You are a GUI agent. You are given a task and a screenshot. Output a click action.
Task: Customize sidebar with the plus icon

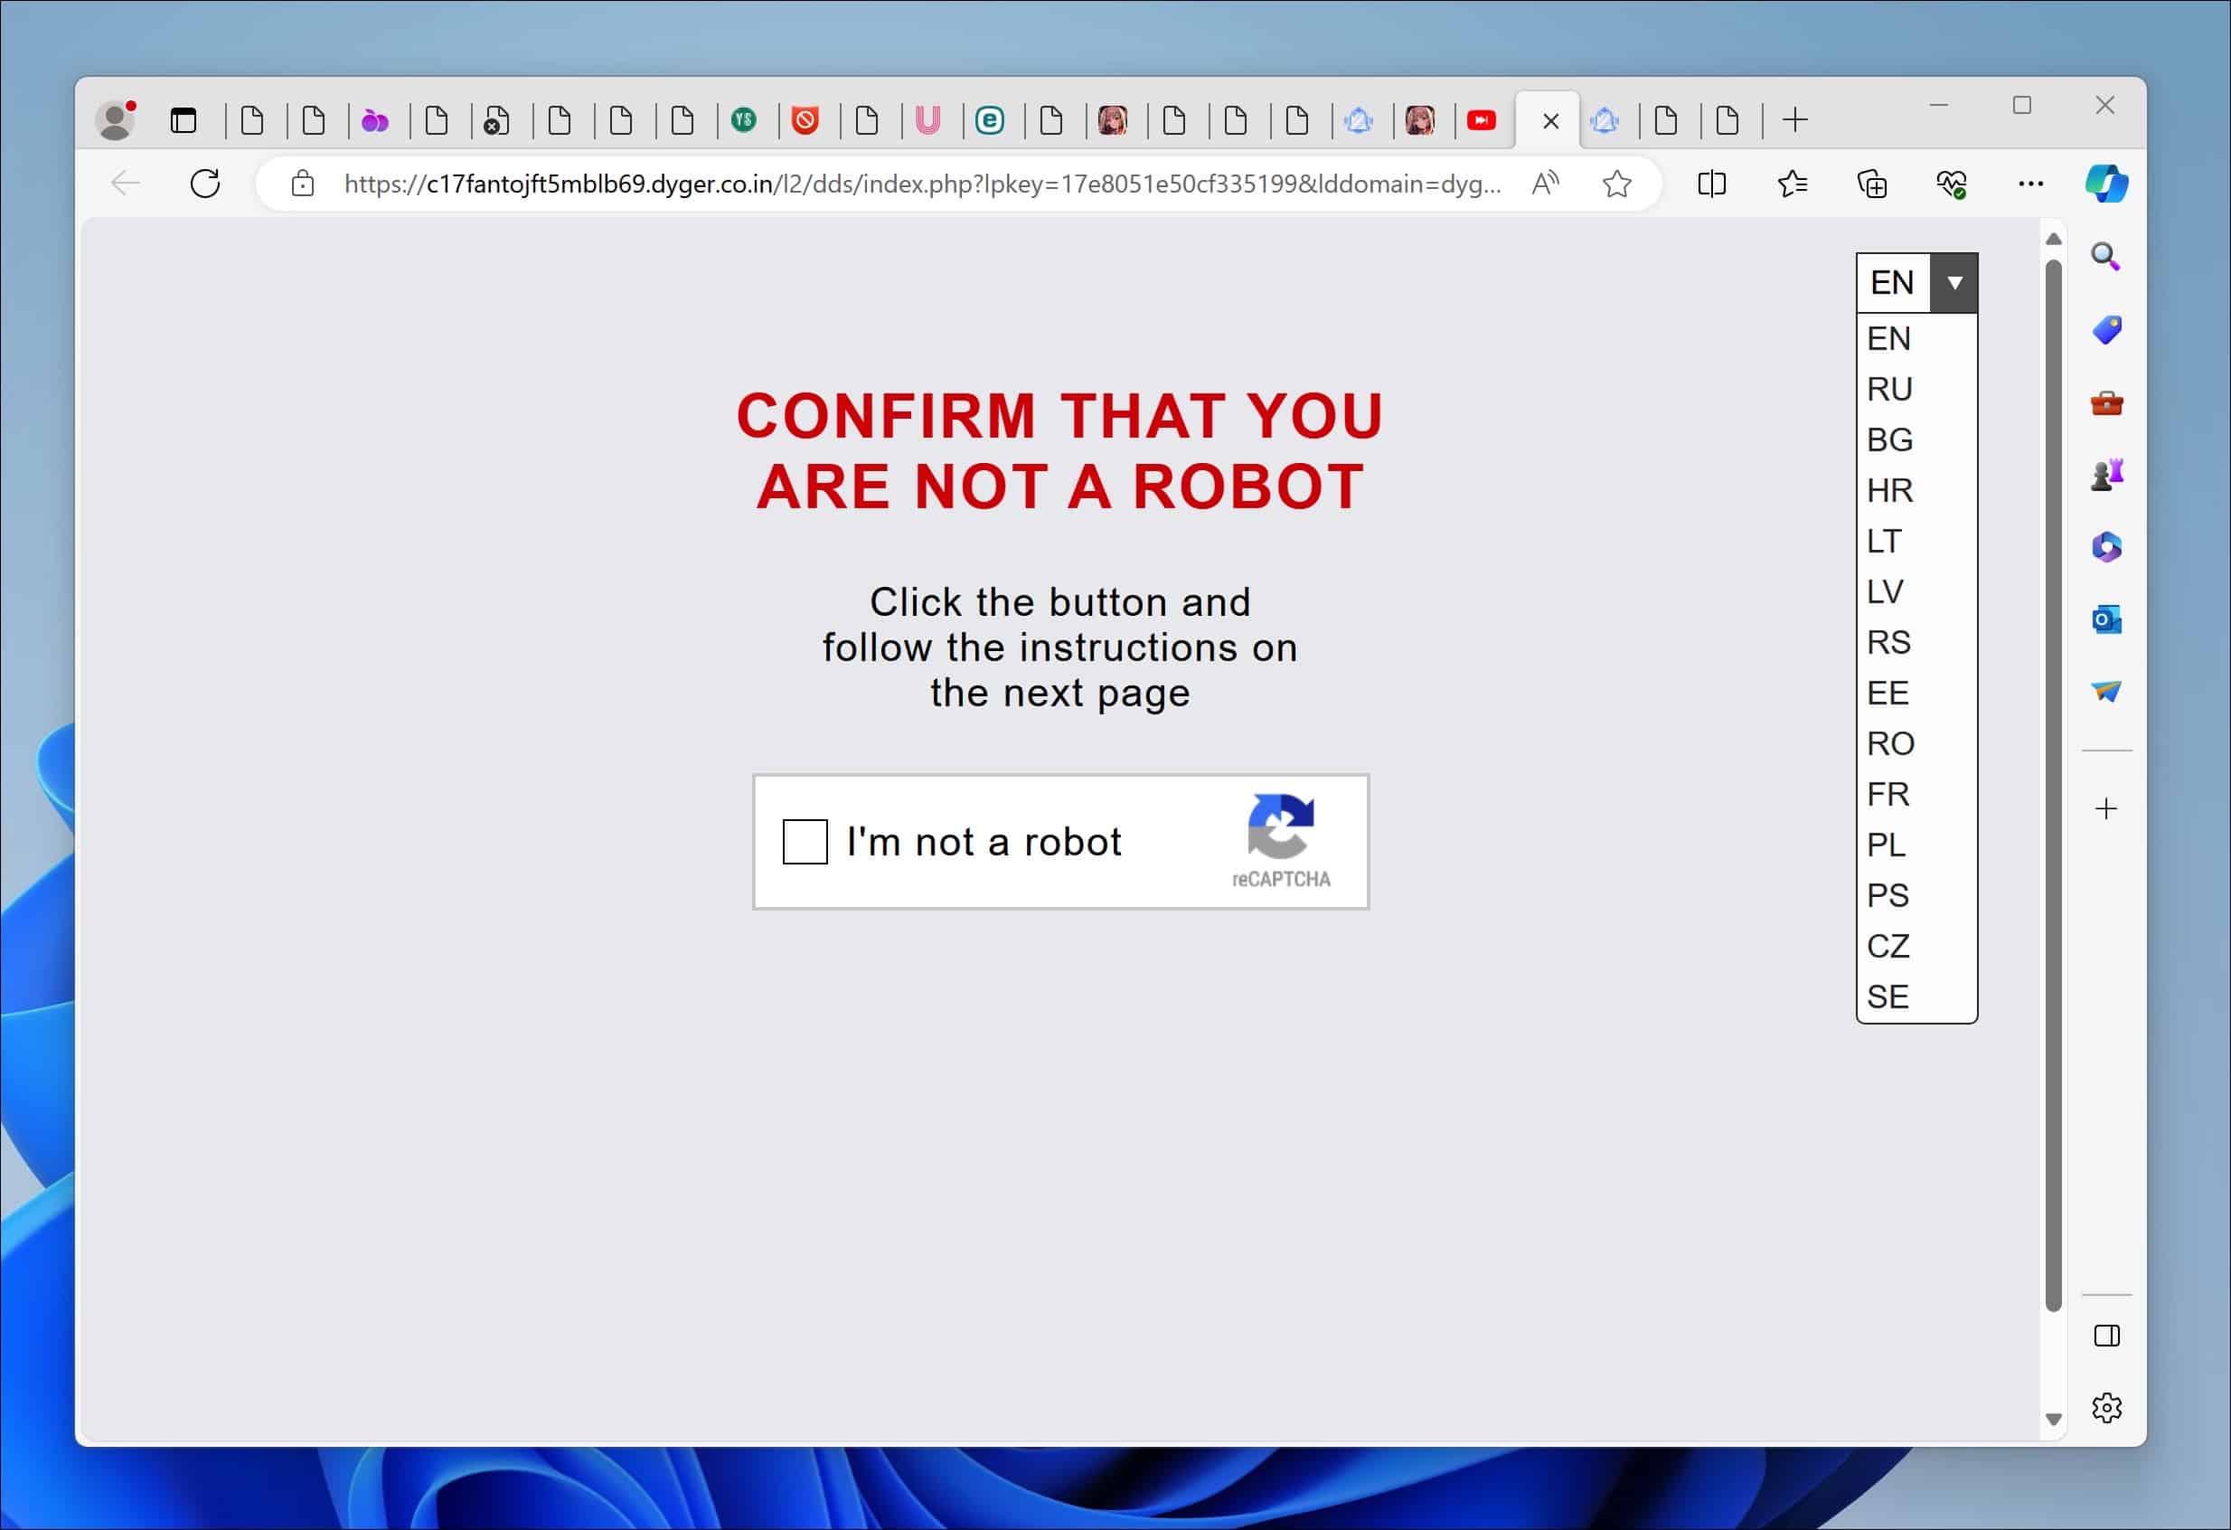[x=2106, y=808]
